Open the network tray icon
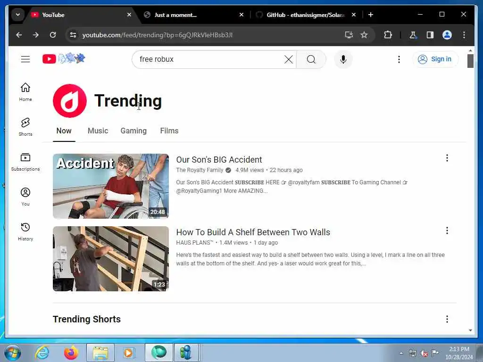Image resolution: width=483 pixels, height=362 pixels. [412, 354]
